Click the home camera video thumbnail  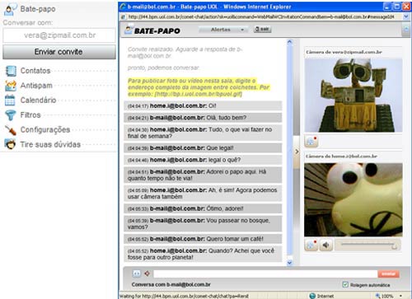pyautogui.click(x=353, y=199)
